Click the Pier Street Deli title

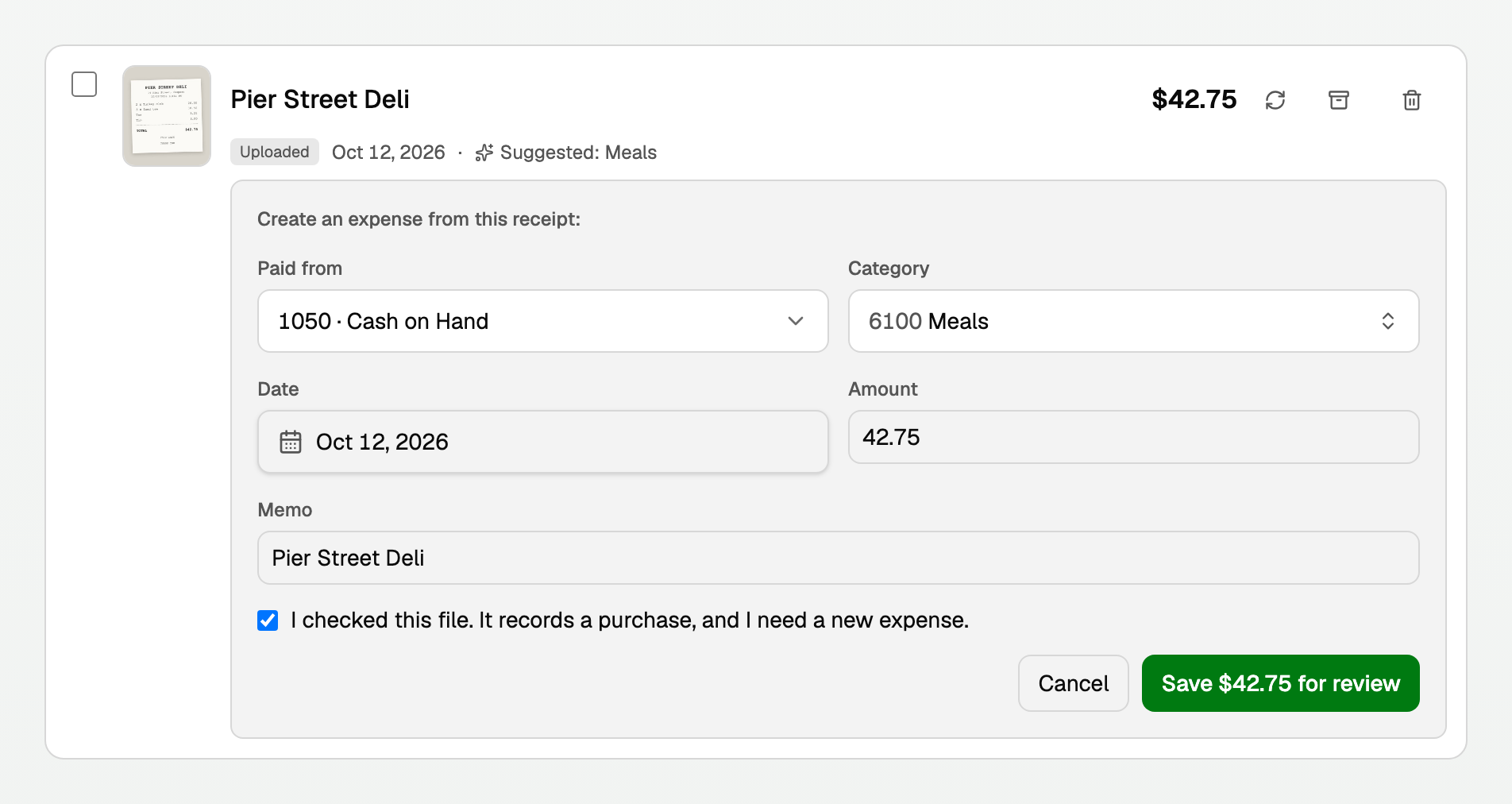tap(320, 99)
